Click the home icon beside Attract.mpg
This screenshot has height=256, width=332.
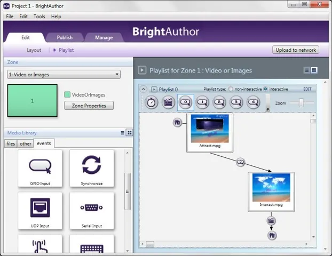click(177, 122)
